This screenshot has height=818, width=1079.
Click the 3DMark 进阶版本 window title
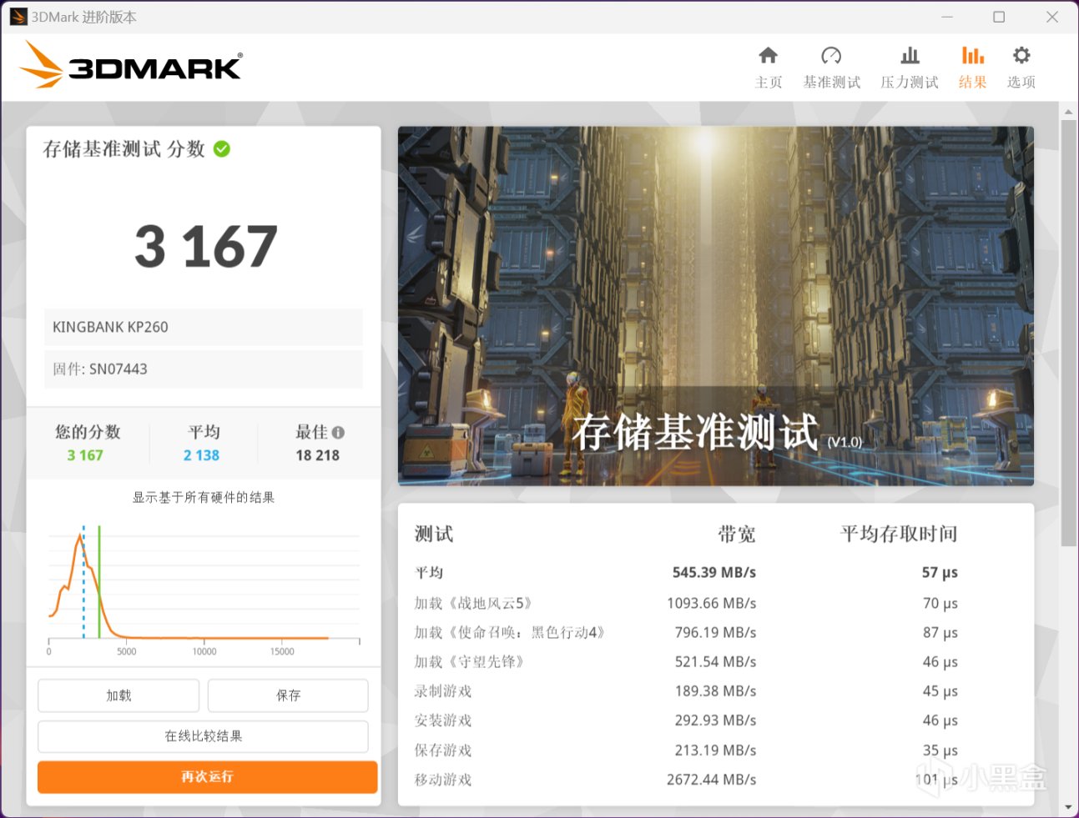click(x=83, y=17)
